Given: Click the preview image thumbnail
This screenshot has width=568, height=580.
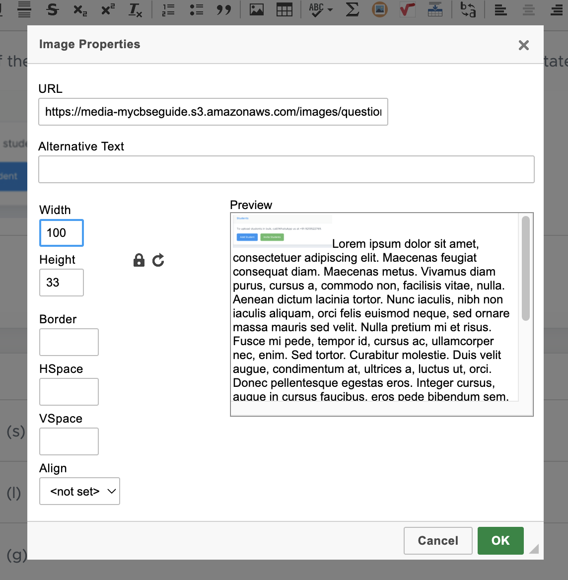Looking at the screenshot, I should coord(283,231).
